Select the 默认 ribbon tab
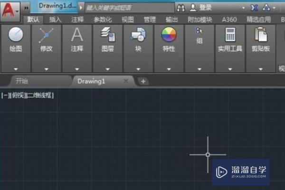The width and height of the screenshot is (285, 190). tap(33, 19)
